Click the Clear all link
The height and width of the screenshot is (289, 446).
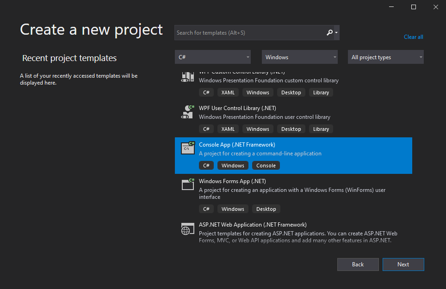[414, 37]
